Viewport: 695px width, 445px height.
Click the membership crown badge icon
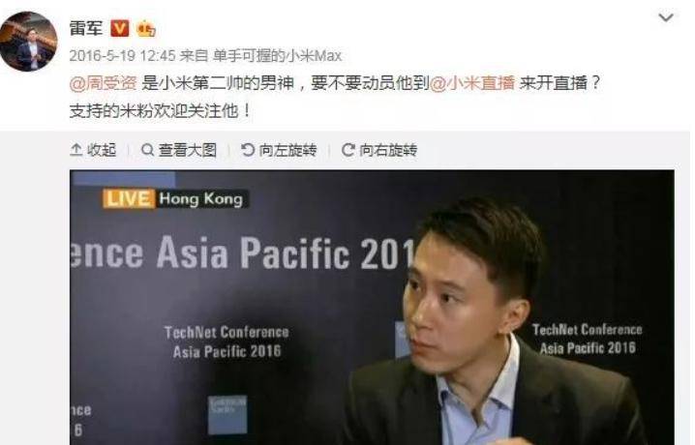point(146,29)
